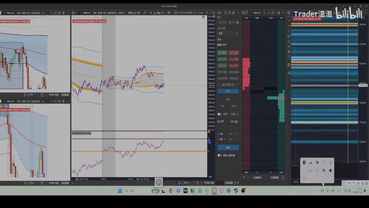Click the red icon in tray overflow popup
The height and width of the screenshot is (208, 369).
pos(304,179)
